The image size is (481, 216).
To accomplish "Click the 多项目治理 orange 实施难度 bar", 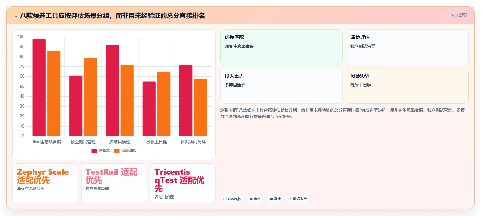I will (127, 101).
